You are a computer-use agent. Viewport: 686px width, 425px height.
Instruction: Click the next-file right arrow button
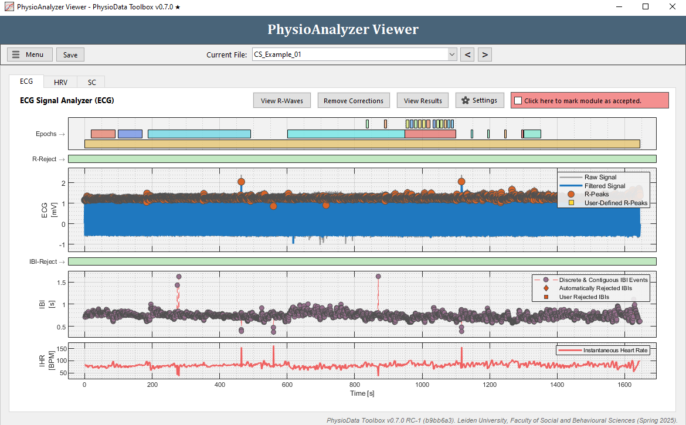(x=484, y=54)
